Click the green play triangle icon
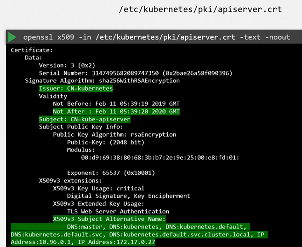 (x=12, y=37)
